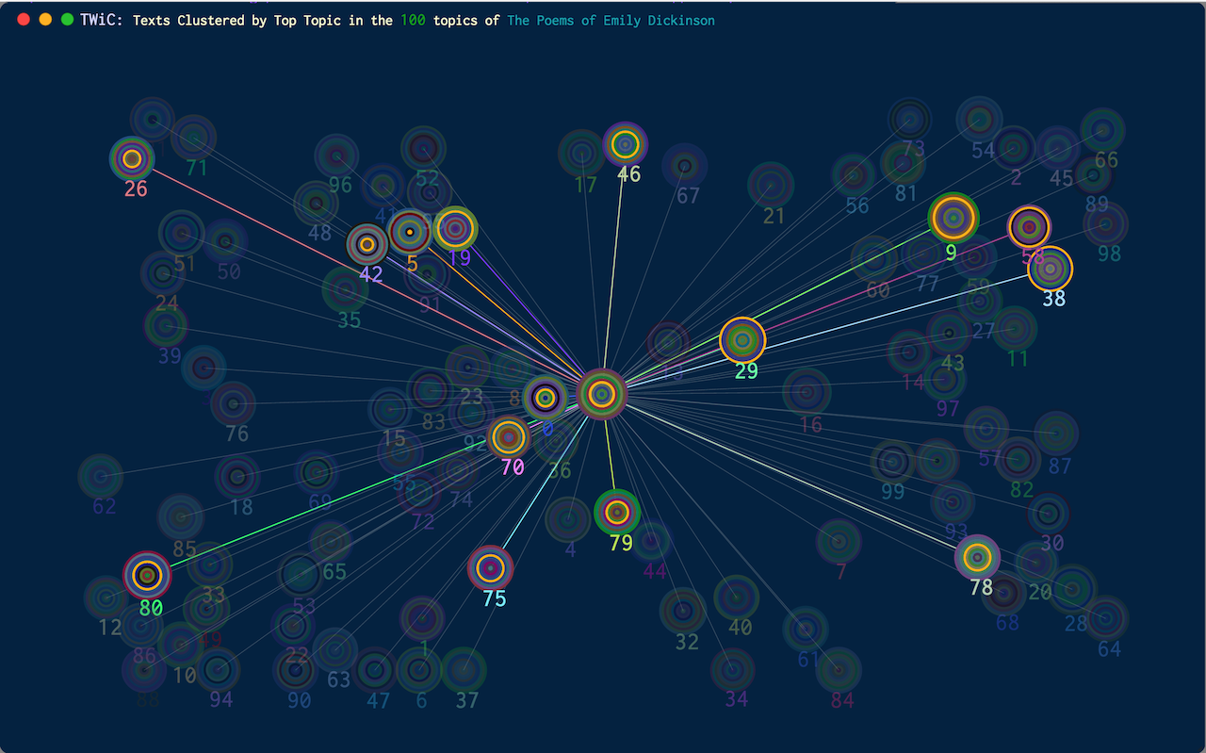Click dimmed topic cluster 40
This screenshot has width=1206, height=753.
tap(736, 597)
